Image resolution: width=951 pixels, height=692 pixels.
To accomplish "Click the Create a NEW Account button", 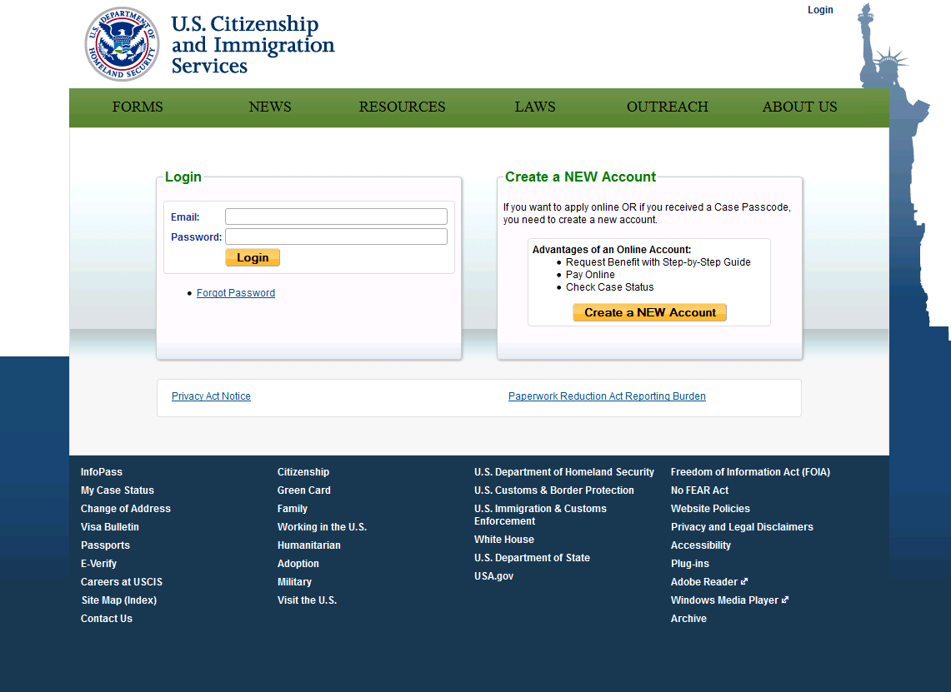I will pos(649,312).
